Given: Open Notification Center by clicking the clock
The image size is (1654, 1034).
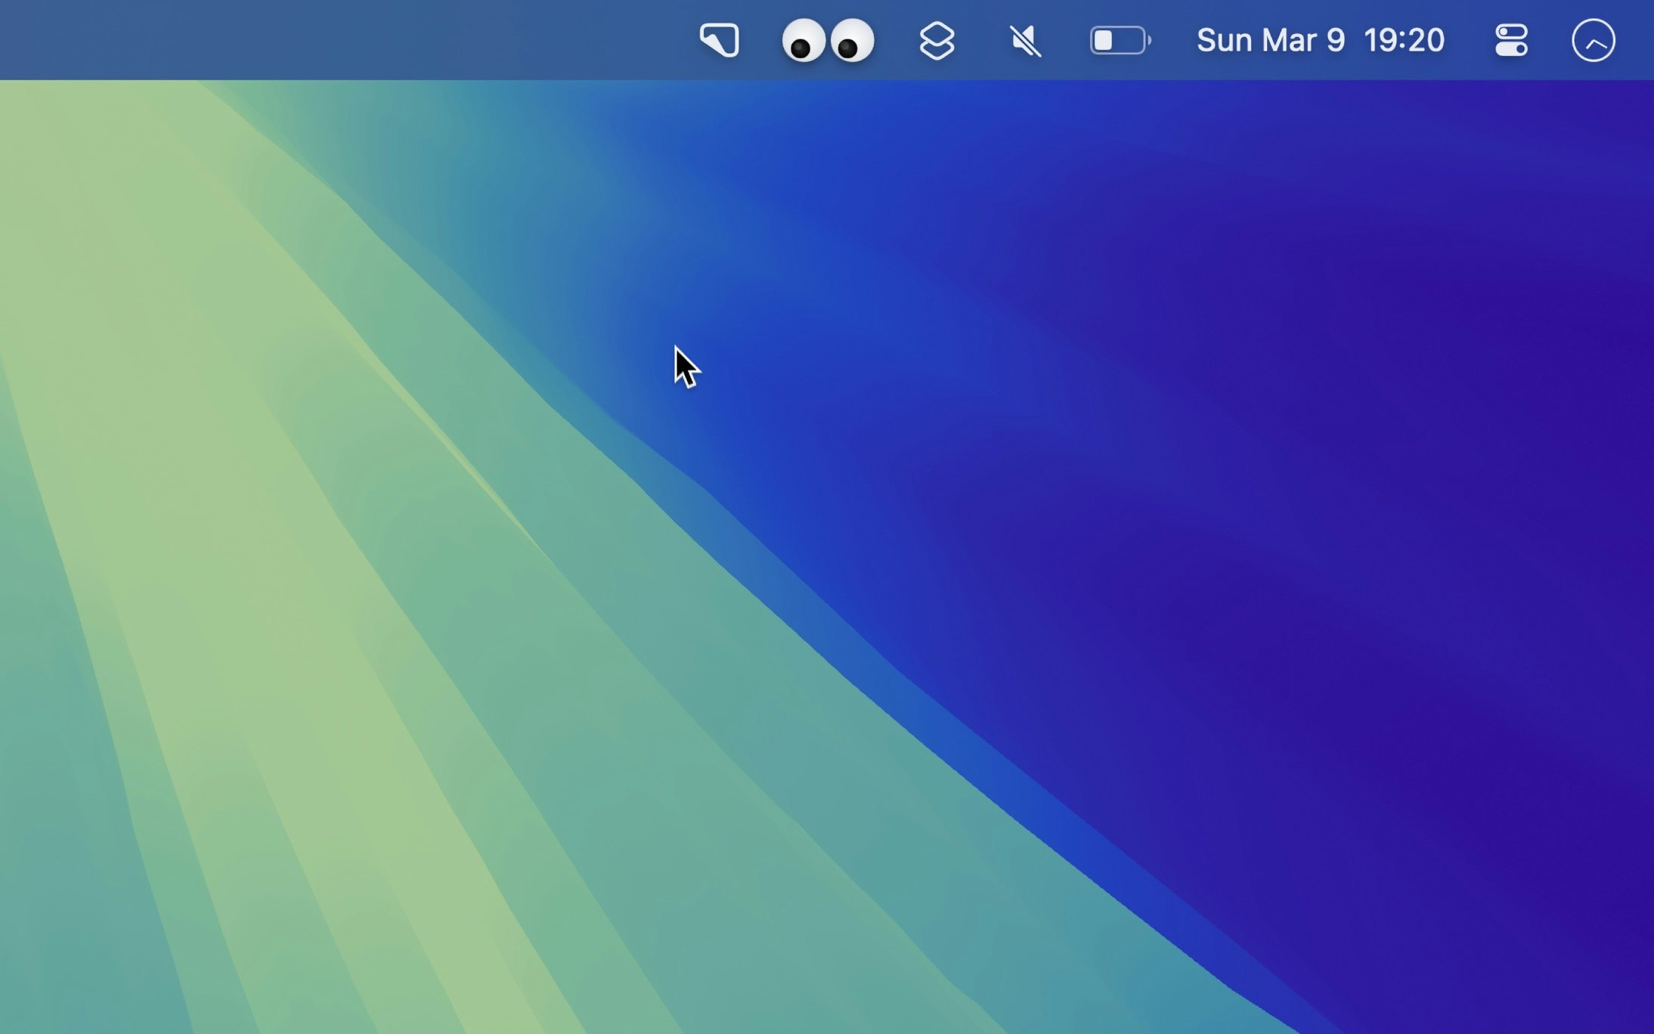Looking at the screenshot, I should coord(1404,40).
